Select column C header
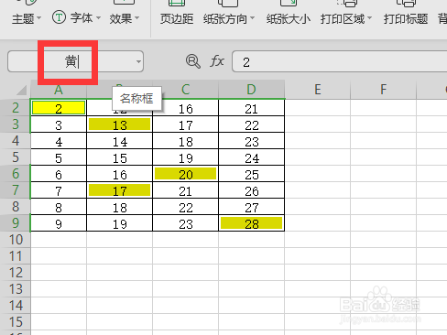 pos(185,90)
